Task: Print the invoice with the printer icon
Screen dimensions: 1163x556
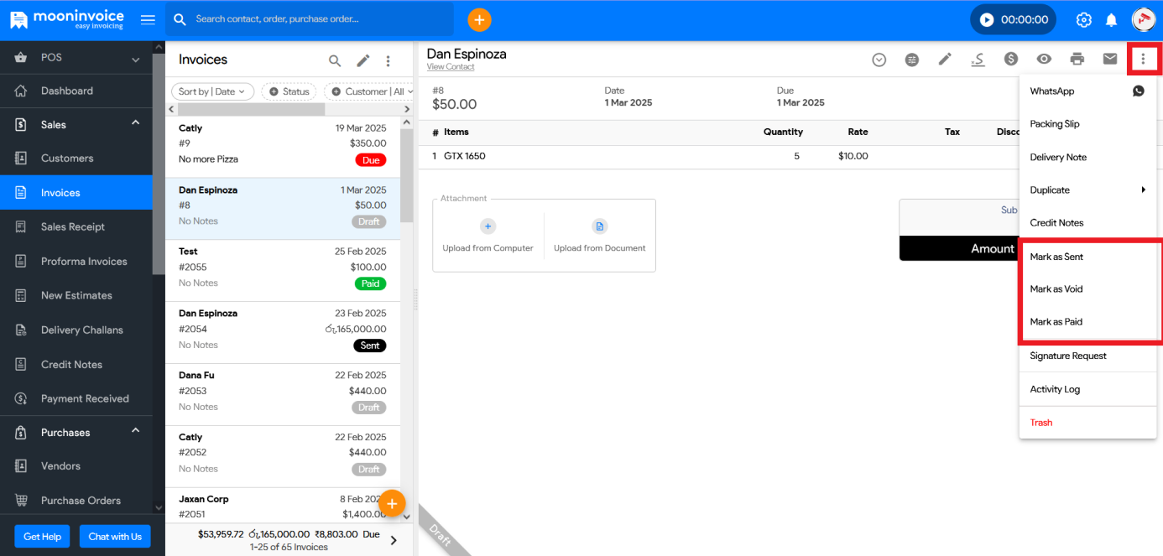Action: pyautogui.click(x=1077, y=59)
